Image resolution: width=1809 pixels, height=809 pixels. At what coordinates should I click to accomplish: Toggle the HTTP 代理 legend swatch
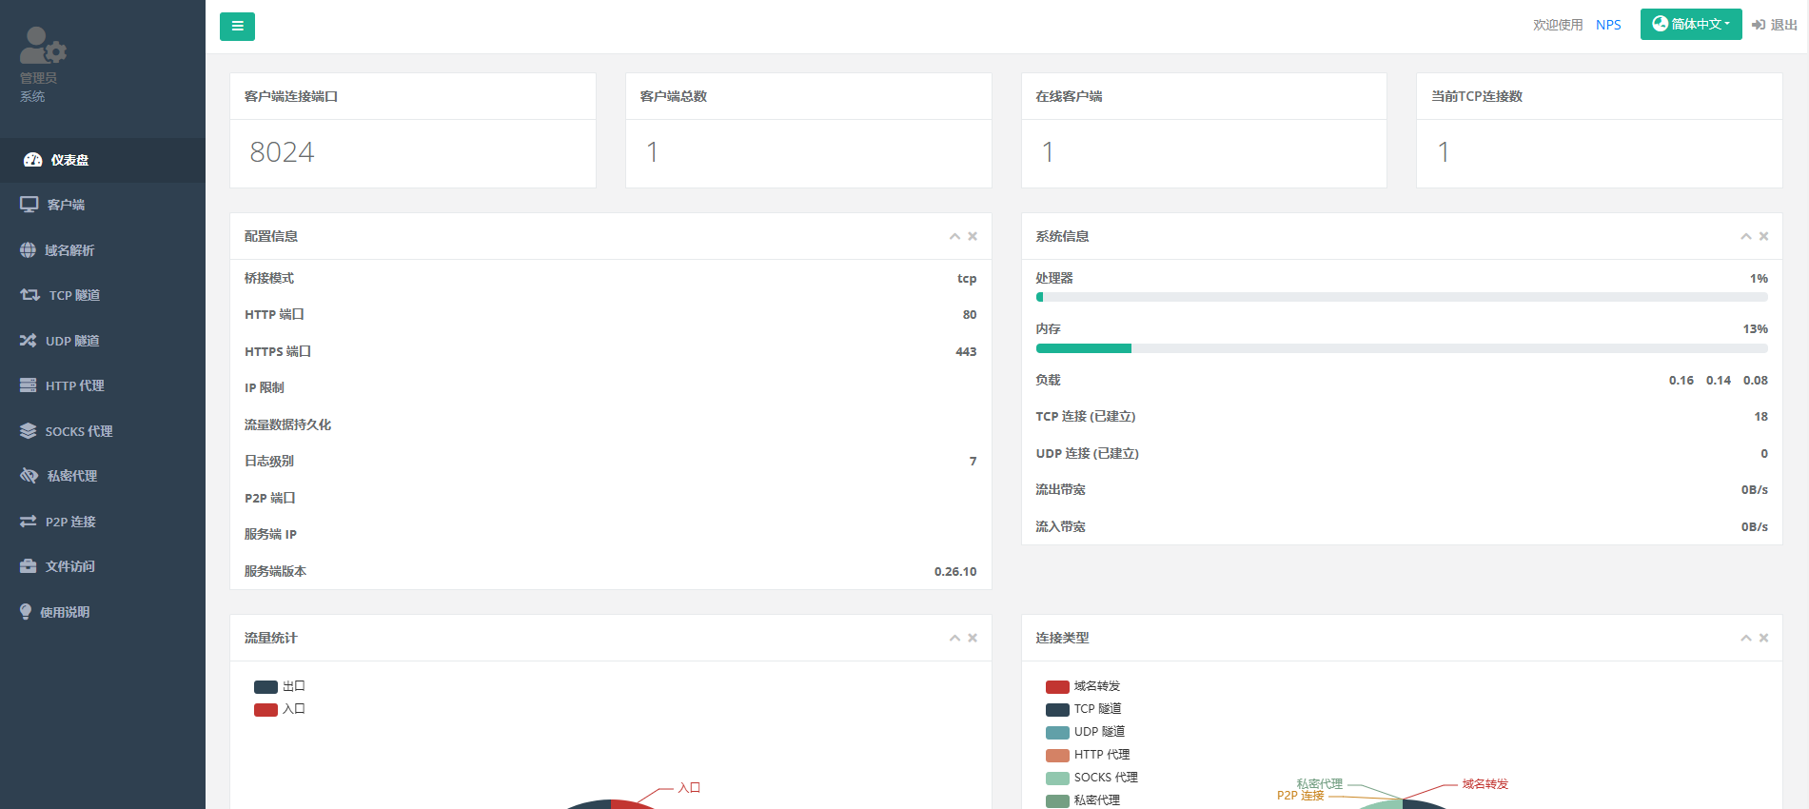[x=1057, y=756]
